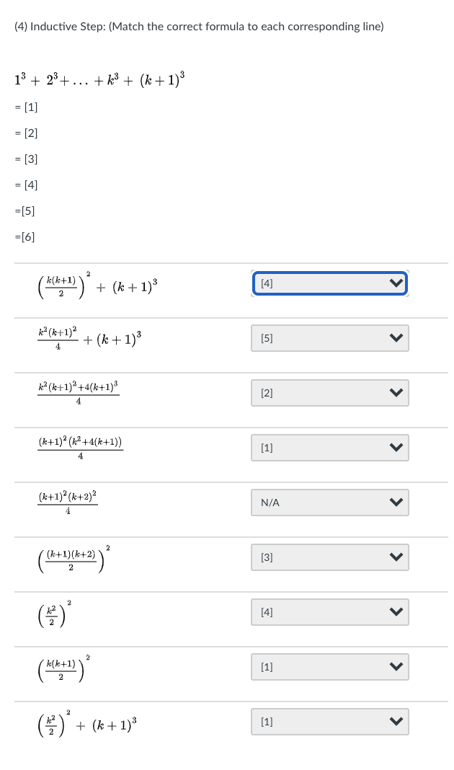Open dropdown beside ((k+1)(k+2)/2)² formula
The height and width of the screenshot is (770, 454).
click(329, 557)
